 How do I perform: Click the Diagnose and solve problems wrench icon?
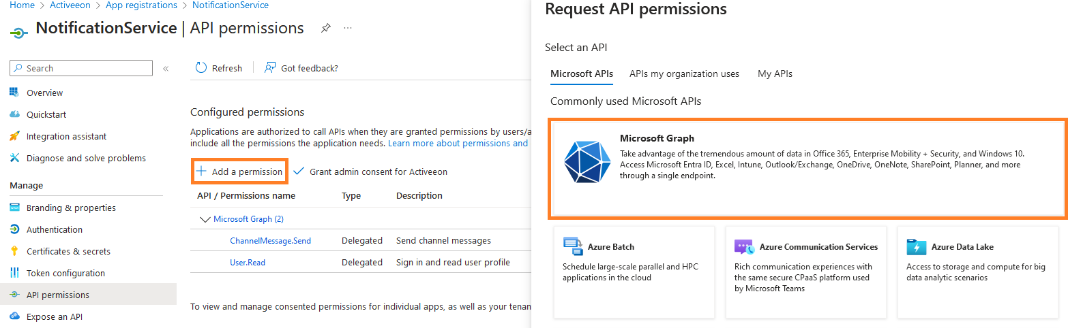click(x=14, y=158)
